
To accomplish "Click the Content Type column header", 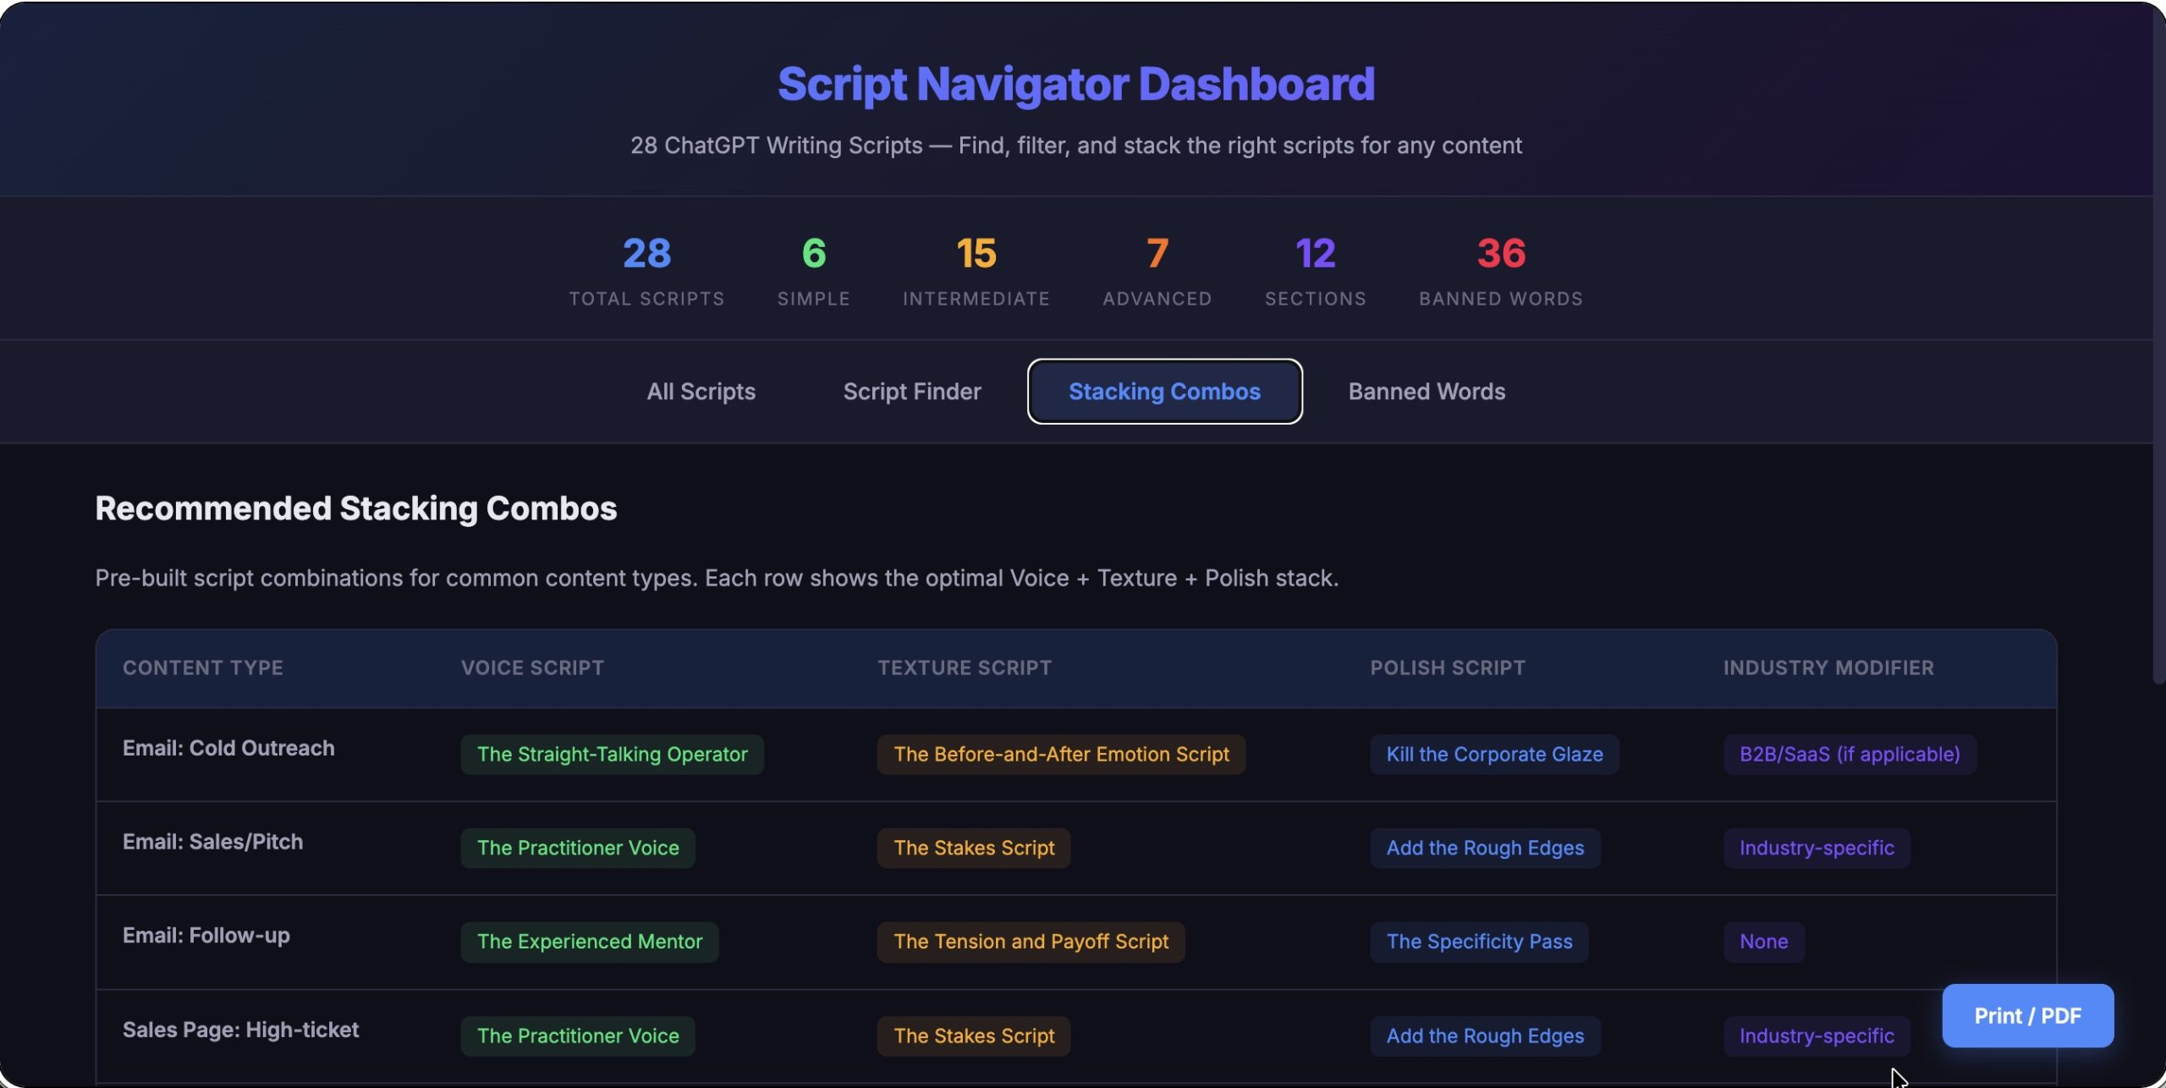I will (203, 668).
